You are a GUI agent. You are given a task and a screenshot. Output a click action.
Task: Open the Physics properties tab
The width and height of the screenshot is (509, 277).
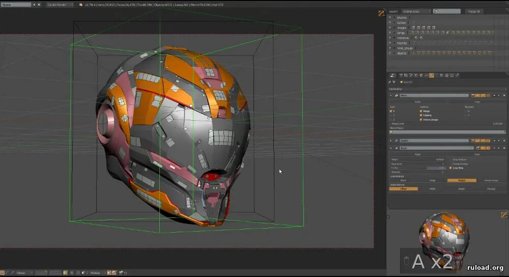tap(457, 75)
